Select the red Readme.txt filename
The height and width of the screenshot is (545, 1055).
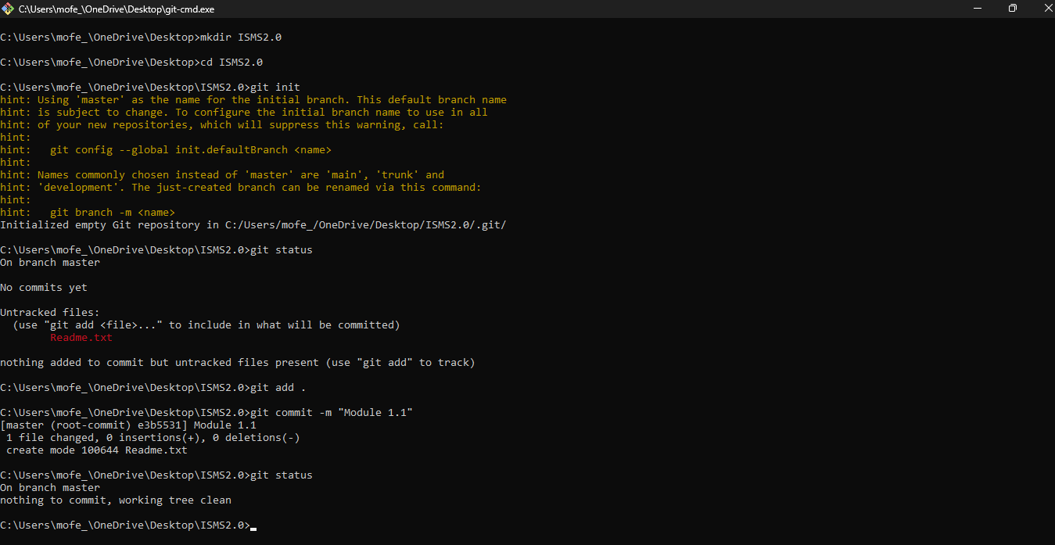[x=81, y=337]
